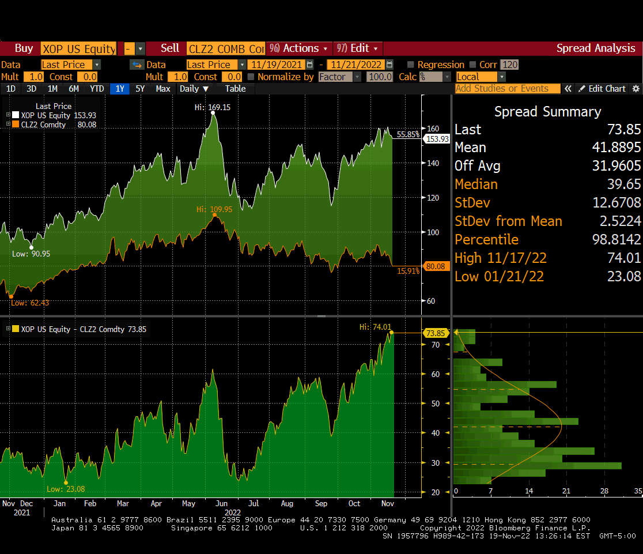Click the Add Studies or Events field
Screen dimensions: 643x554
click(508, 89)
